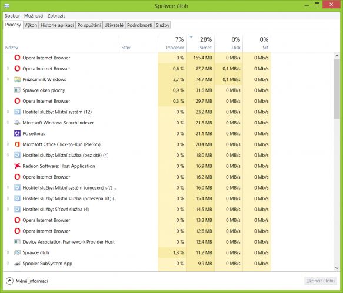Switch to the Výkon tab
The image size is (343, 293).
[x=31, y=25]
